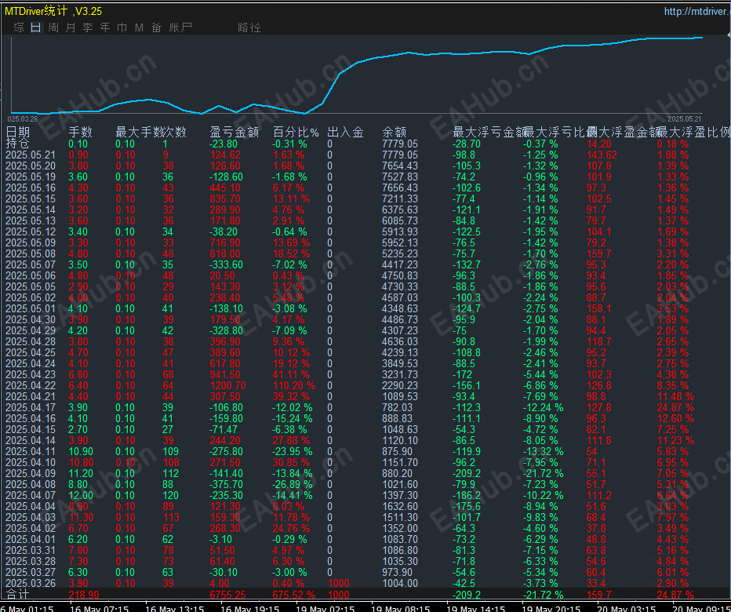The height and width of the screenshot is (612, 731).
Task: Click max floating profit 143.62
Action: (602, 155)
